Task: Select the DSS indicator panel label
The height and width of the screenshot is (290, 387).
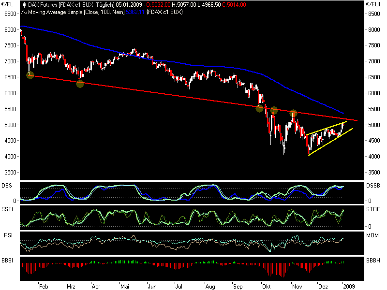Action: (x=6, y=185)
